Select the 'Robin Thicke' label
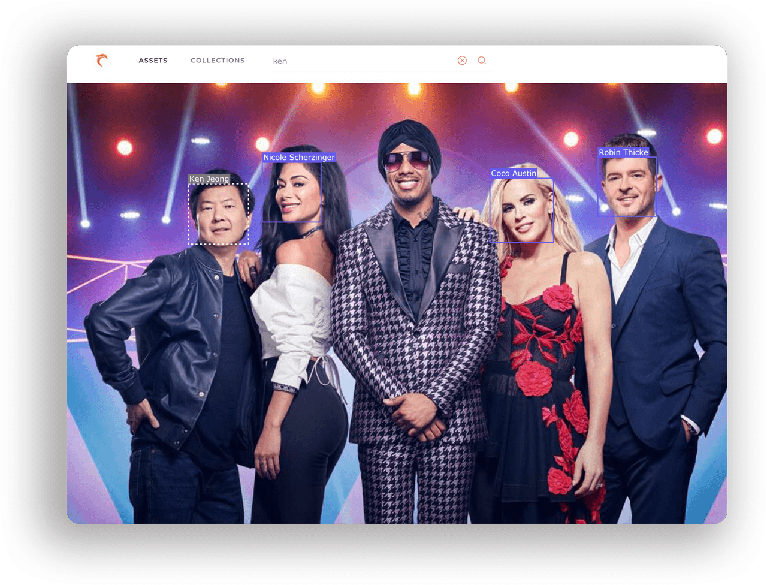767x585 pixels. pyautogui.click(x=623, y=153)
